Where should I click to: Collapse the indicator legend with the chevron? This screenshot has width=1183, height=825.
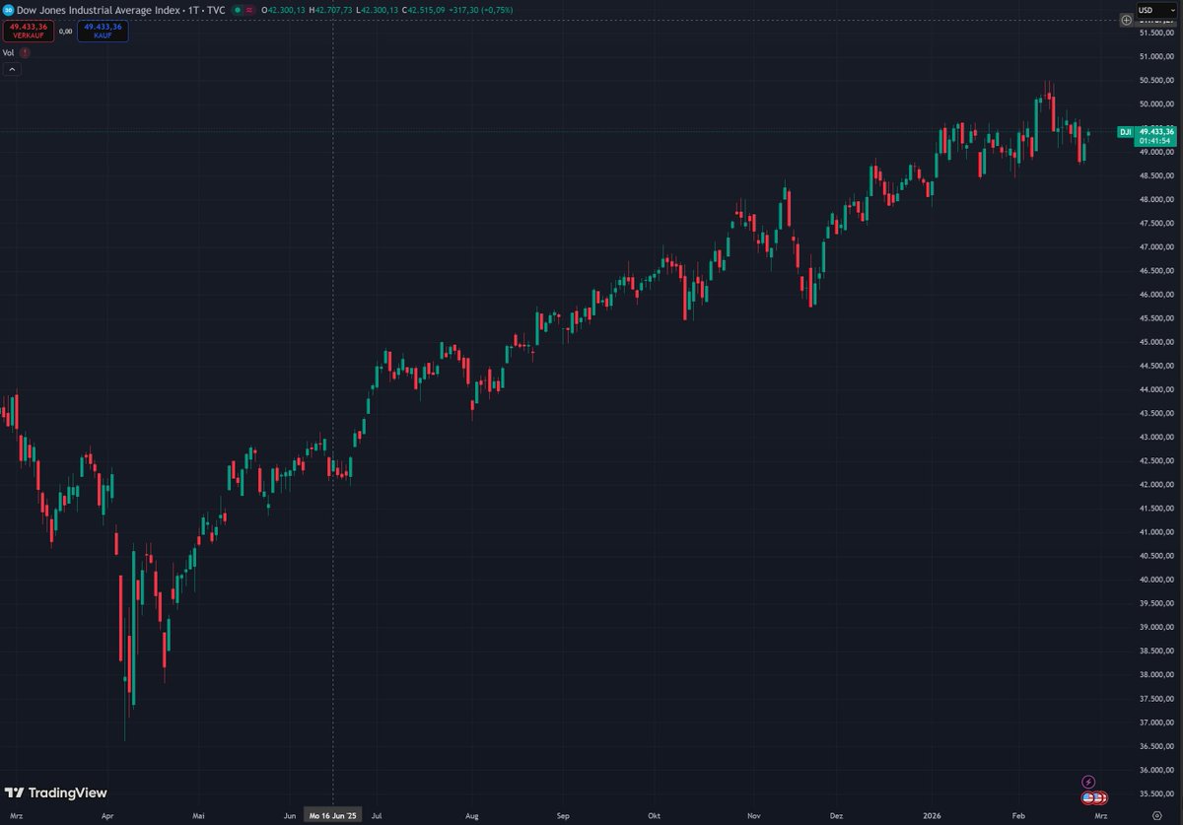12,70
